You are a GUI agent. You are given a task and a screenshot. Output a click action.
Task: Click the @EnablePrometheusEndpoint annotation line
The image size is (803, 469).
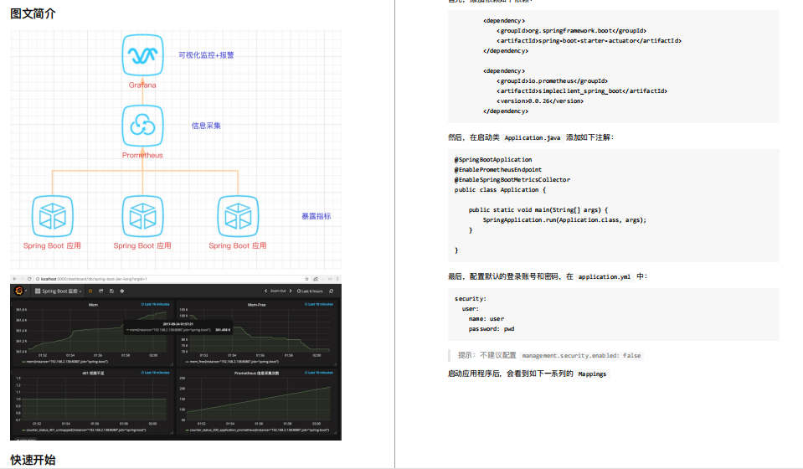[x=497, y=169]
